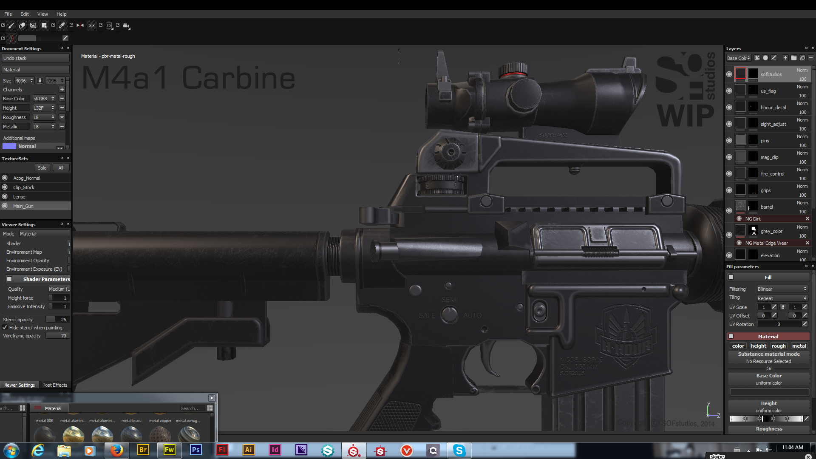Viewport: 816px width, 459px height.
Task: Switch to the Post Effects tab
Action: coord(55,385)
